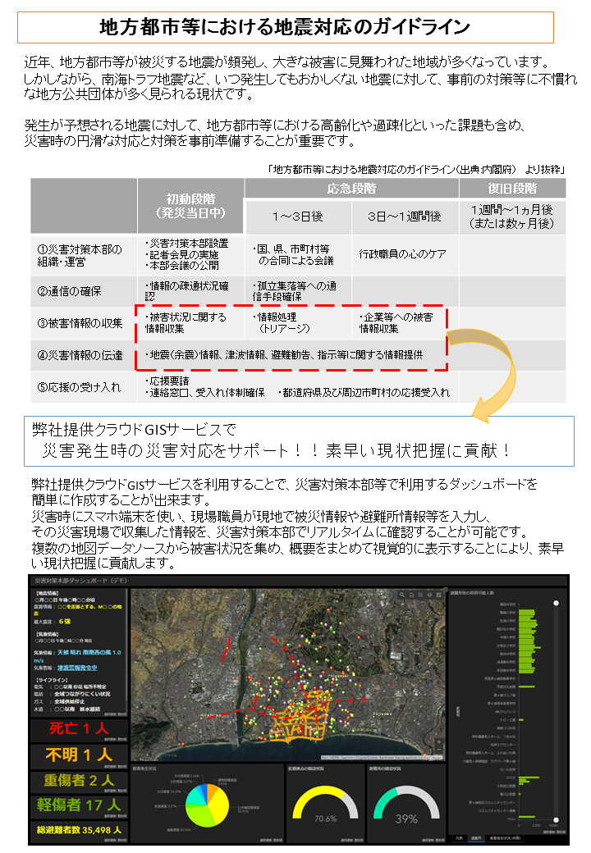
Task: Click the map zoom out minus button
Action: coord(438,750)
